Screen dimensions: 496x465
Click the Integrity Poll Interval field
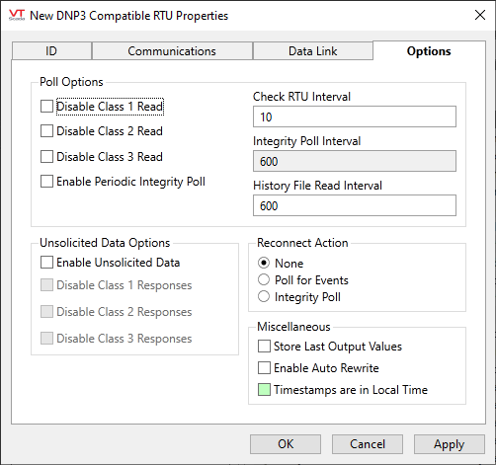355,161
